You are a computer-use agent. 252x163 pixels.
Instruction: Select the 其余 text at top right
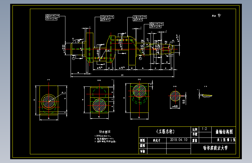pos(214,16)
